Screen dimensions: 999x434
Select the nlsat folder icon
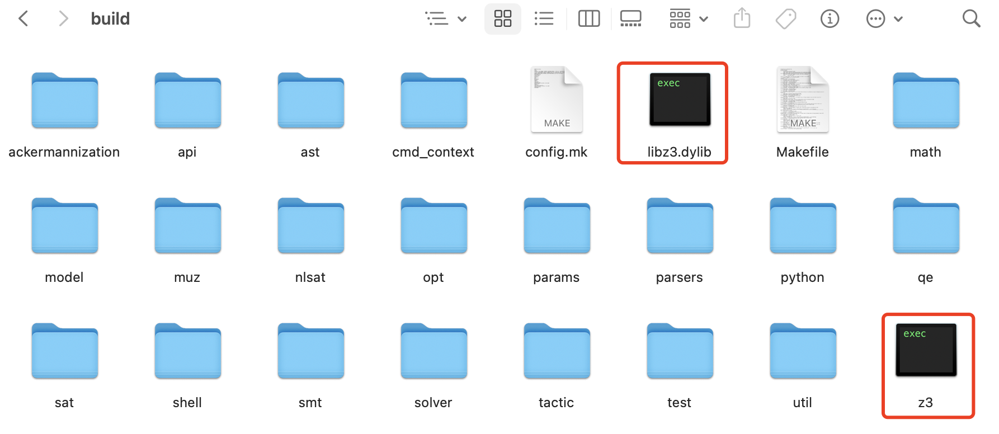(x=310, y=226)
